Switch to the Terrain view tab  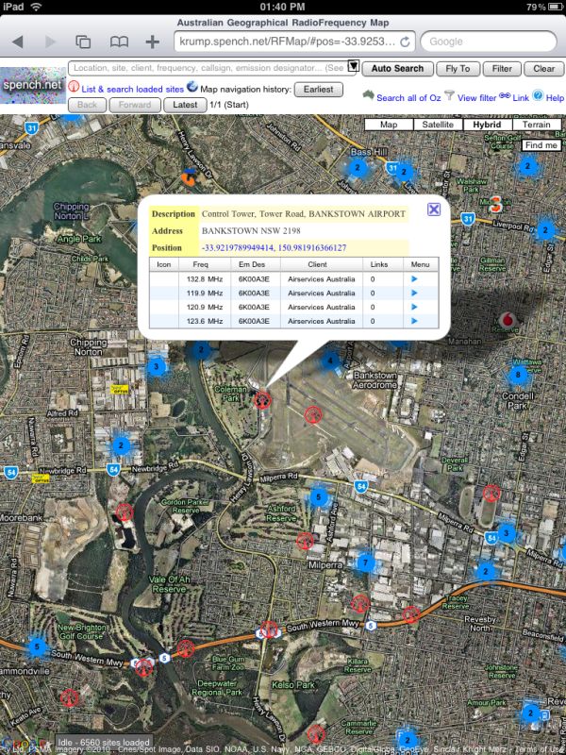tap(537, 125)
